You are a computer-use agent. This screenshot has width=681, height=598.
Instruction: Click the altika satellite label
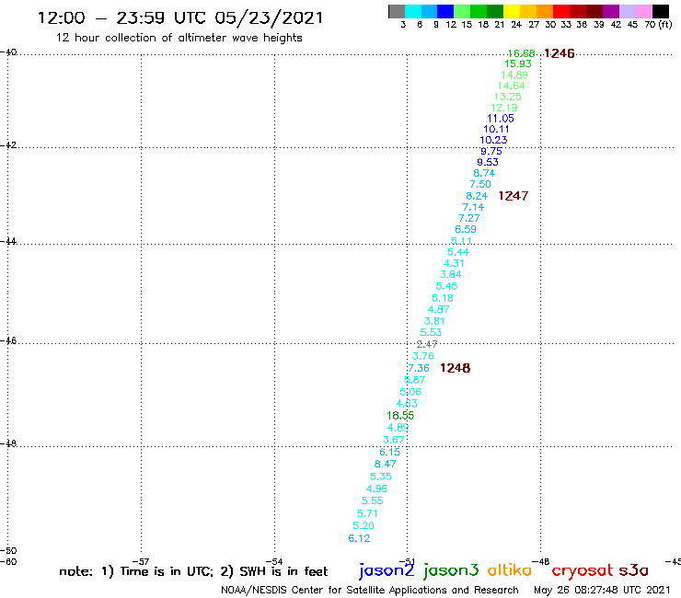coord(510,570)
